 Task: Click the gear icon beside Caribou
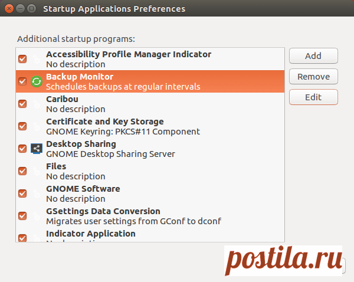click(x=37, y=104)
